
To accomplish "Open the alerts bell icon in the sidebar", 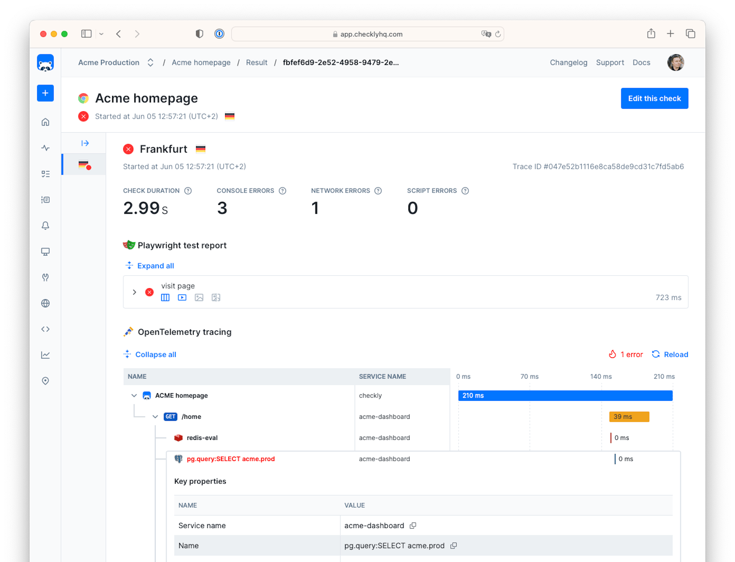I will [45, 225].
